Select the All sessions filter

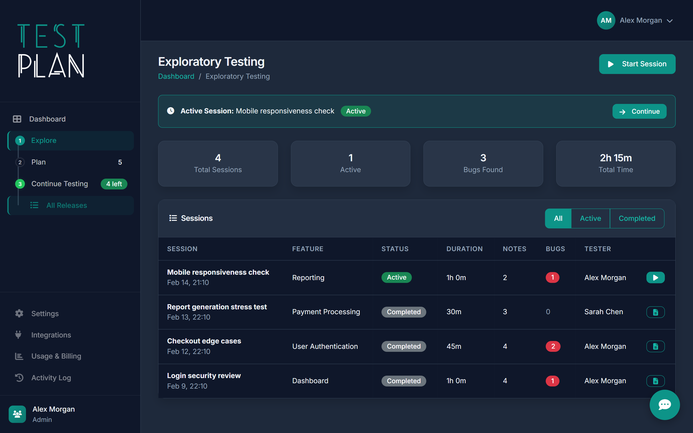558,218
